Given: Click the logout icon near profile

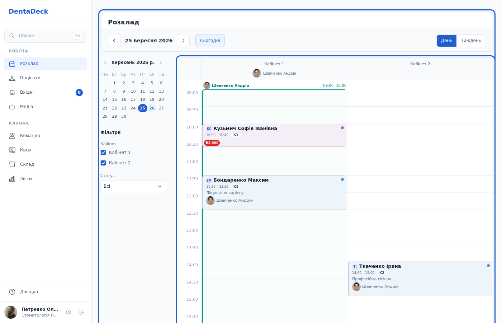Looking at the screenshot, I should (x=81, y=312).
